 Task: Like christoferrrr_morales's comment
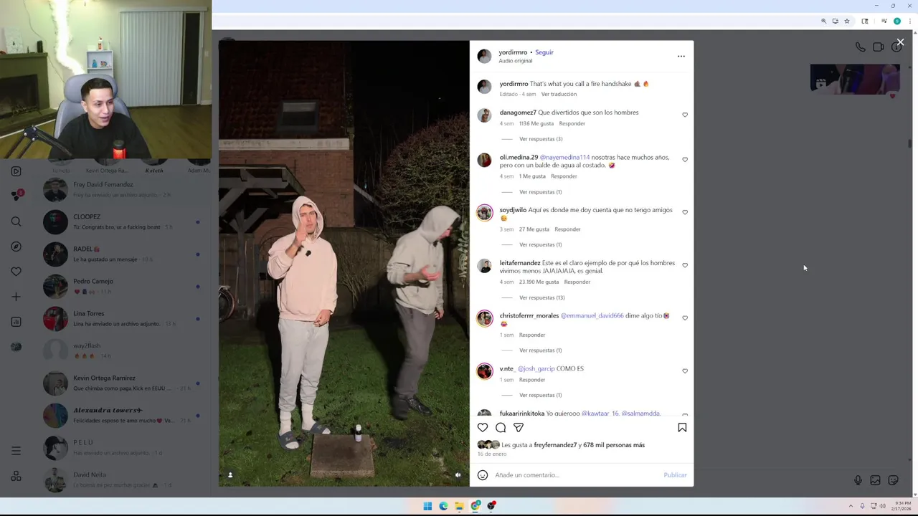[685, 318]
